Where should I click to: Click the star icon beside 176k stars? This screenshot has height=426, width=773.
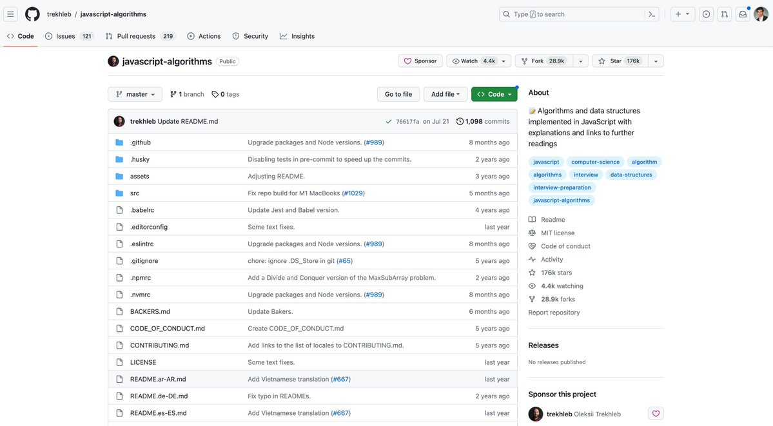point(532,273)
